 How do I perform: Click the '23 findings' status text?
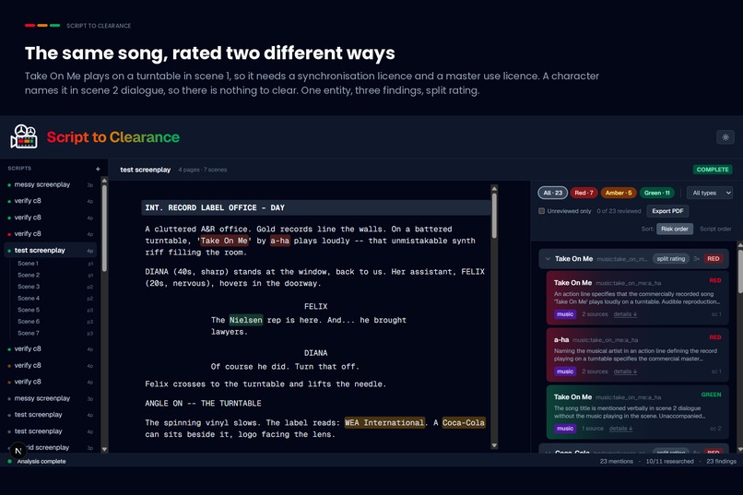pyautogui.click(x=721, y=461)
